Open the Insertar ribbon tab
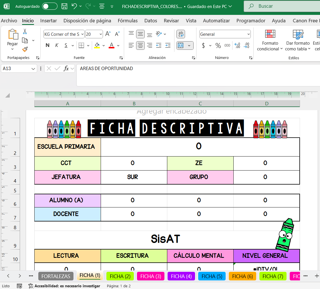Screen dimensions: 320x289 (x=49, y=21)
